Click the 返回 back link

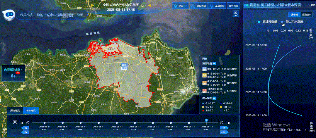[311, 5]
